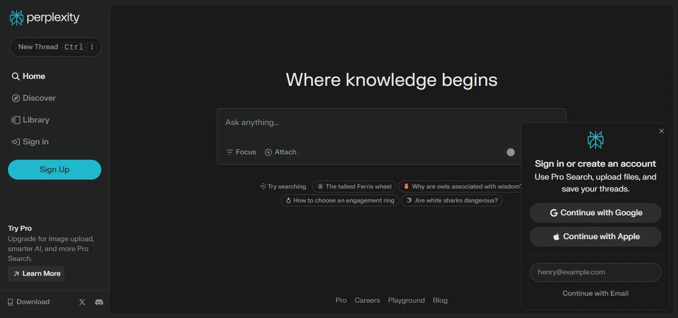Start a New Thread
Image resolution: width=678 pixels, height=318 pixels.
(x=55, y=47)
